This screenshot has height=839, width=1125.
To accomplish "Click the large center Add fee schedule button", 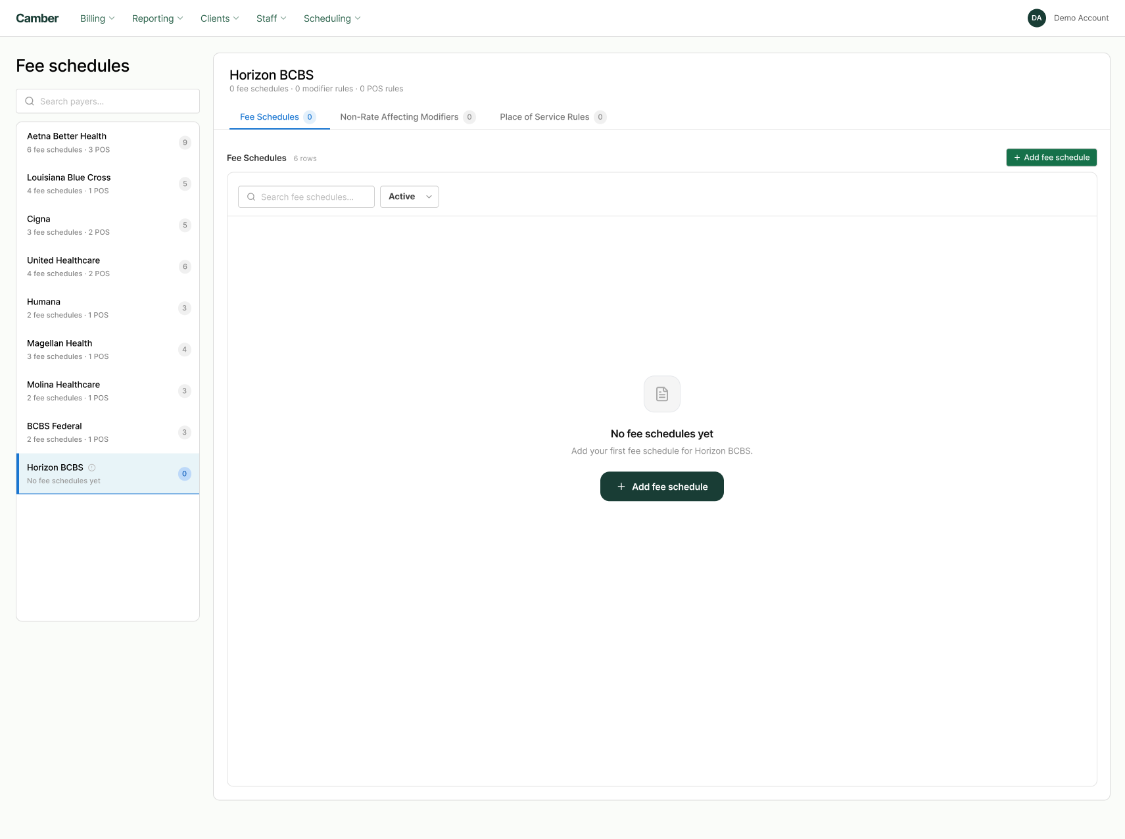I will (x=662, y=487).
